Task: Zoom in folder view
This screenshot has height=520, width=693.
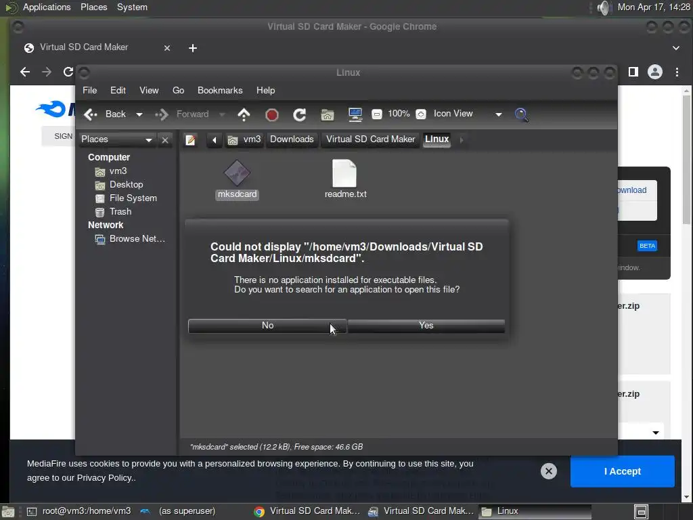Action: click(x=421, y=114)
